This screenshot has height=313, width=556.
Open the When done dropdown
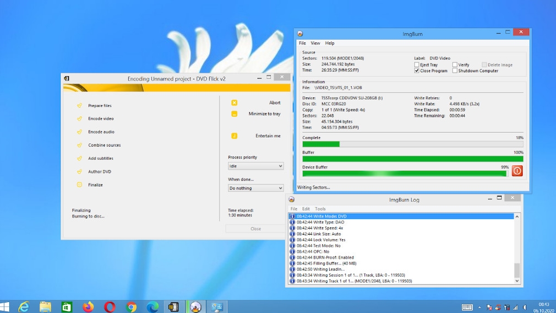click(255, 188)
